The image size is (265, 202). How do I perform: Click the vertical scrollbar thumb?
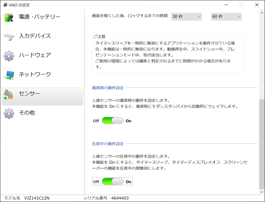click(262, 144)
